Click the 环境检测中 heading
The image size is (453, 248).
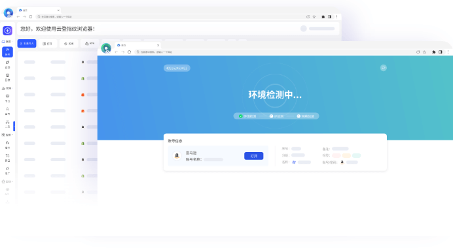[x=275, y=95]
